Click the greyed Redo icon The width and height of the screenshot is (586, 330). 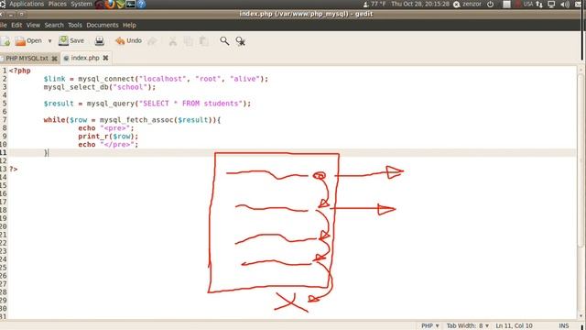(152, 40)
